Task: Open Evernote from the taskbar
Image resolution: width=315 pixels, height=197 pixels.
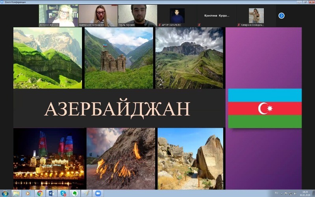Action: [74, 193]
